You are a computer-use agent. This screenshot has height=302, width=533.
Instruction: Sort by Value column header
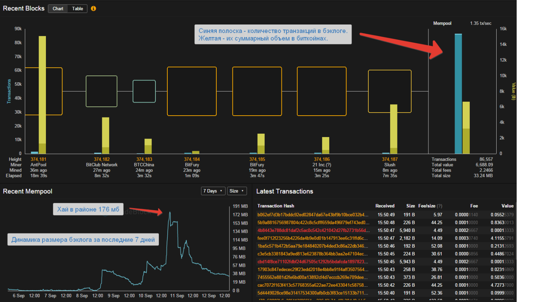tap(507, 206)
